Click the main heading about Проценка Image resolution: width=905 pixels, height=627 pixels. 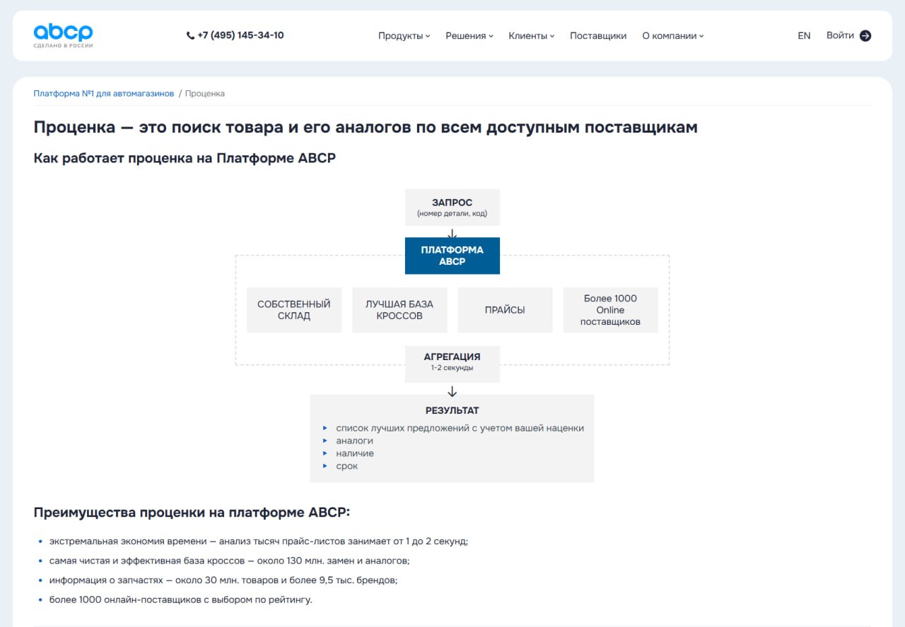[366, 127]
